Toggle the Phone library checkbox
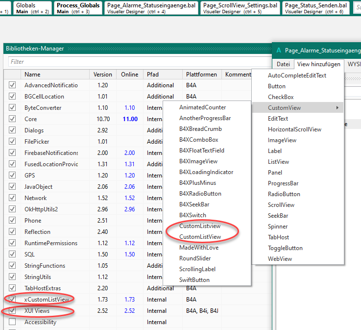Screen dimensions: 361x330 click(x=12, y=220)
